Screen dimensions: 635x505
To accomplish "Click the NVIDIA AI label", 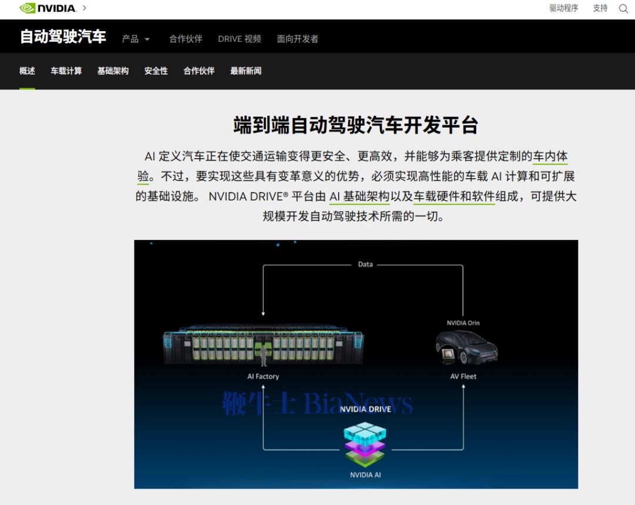I will click(x=365, y=474).
